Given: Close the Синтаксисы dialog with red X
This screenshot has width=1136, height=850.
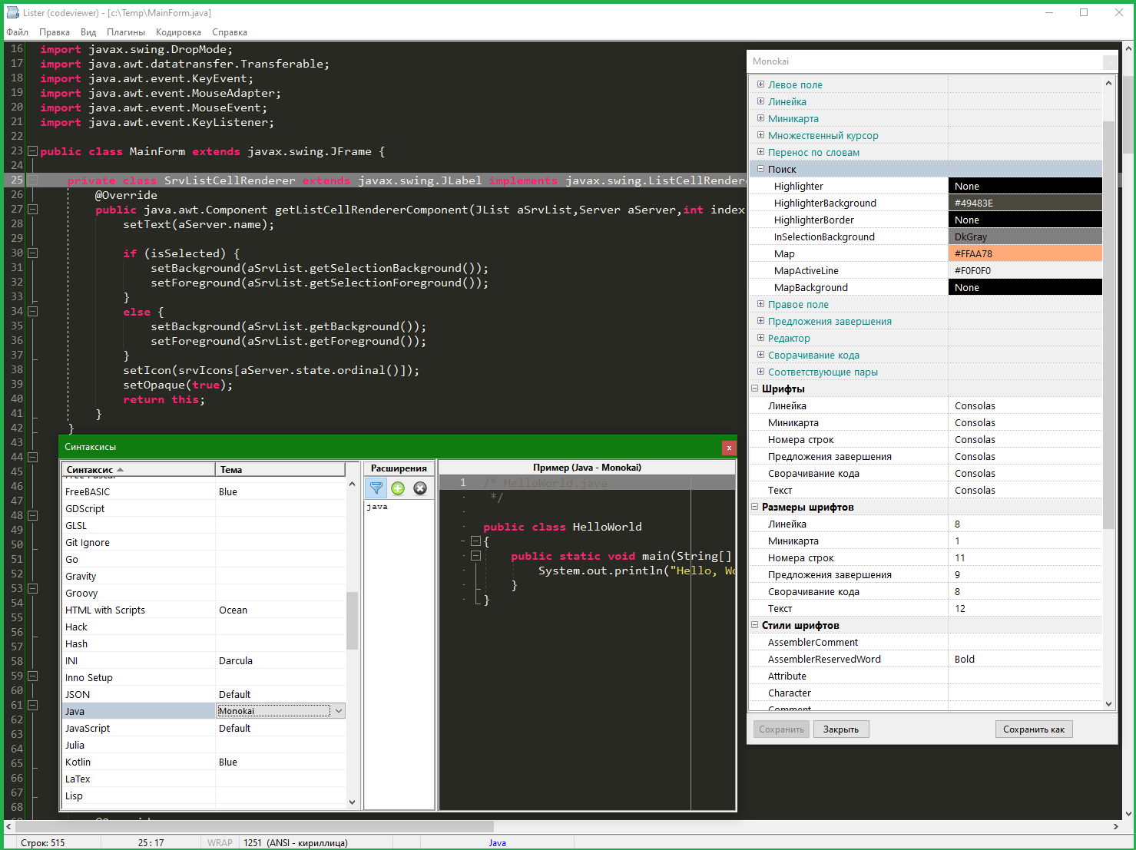Looking at the screenshot, I should [729, 448].
